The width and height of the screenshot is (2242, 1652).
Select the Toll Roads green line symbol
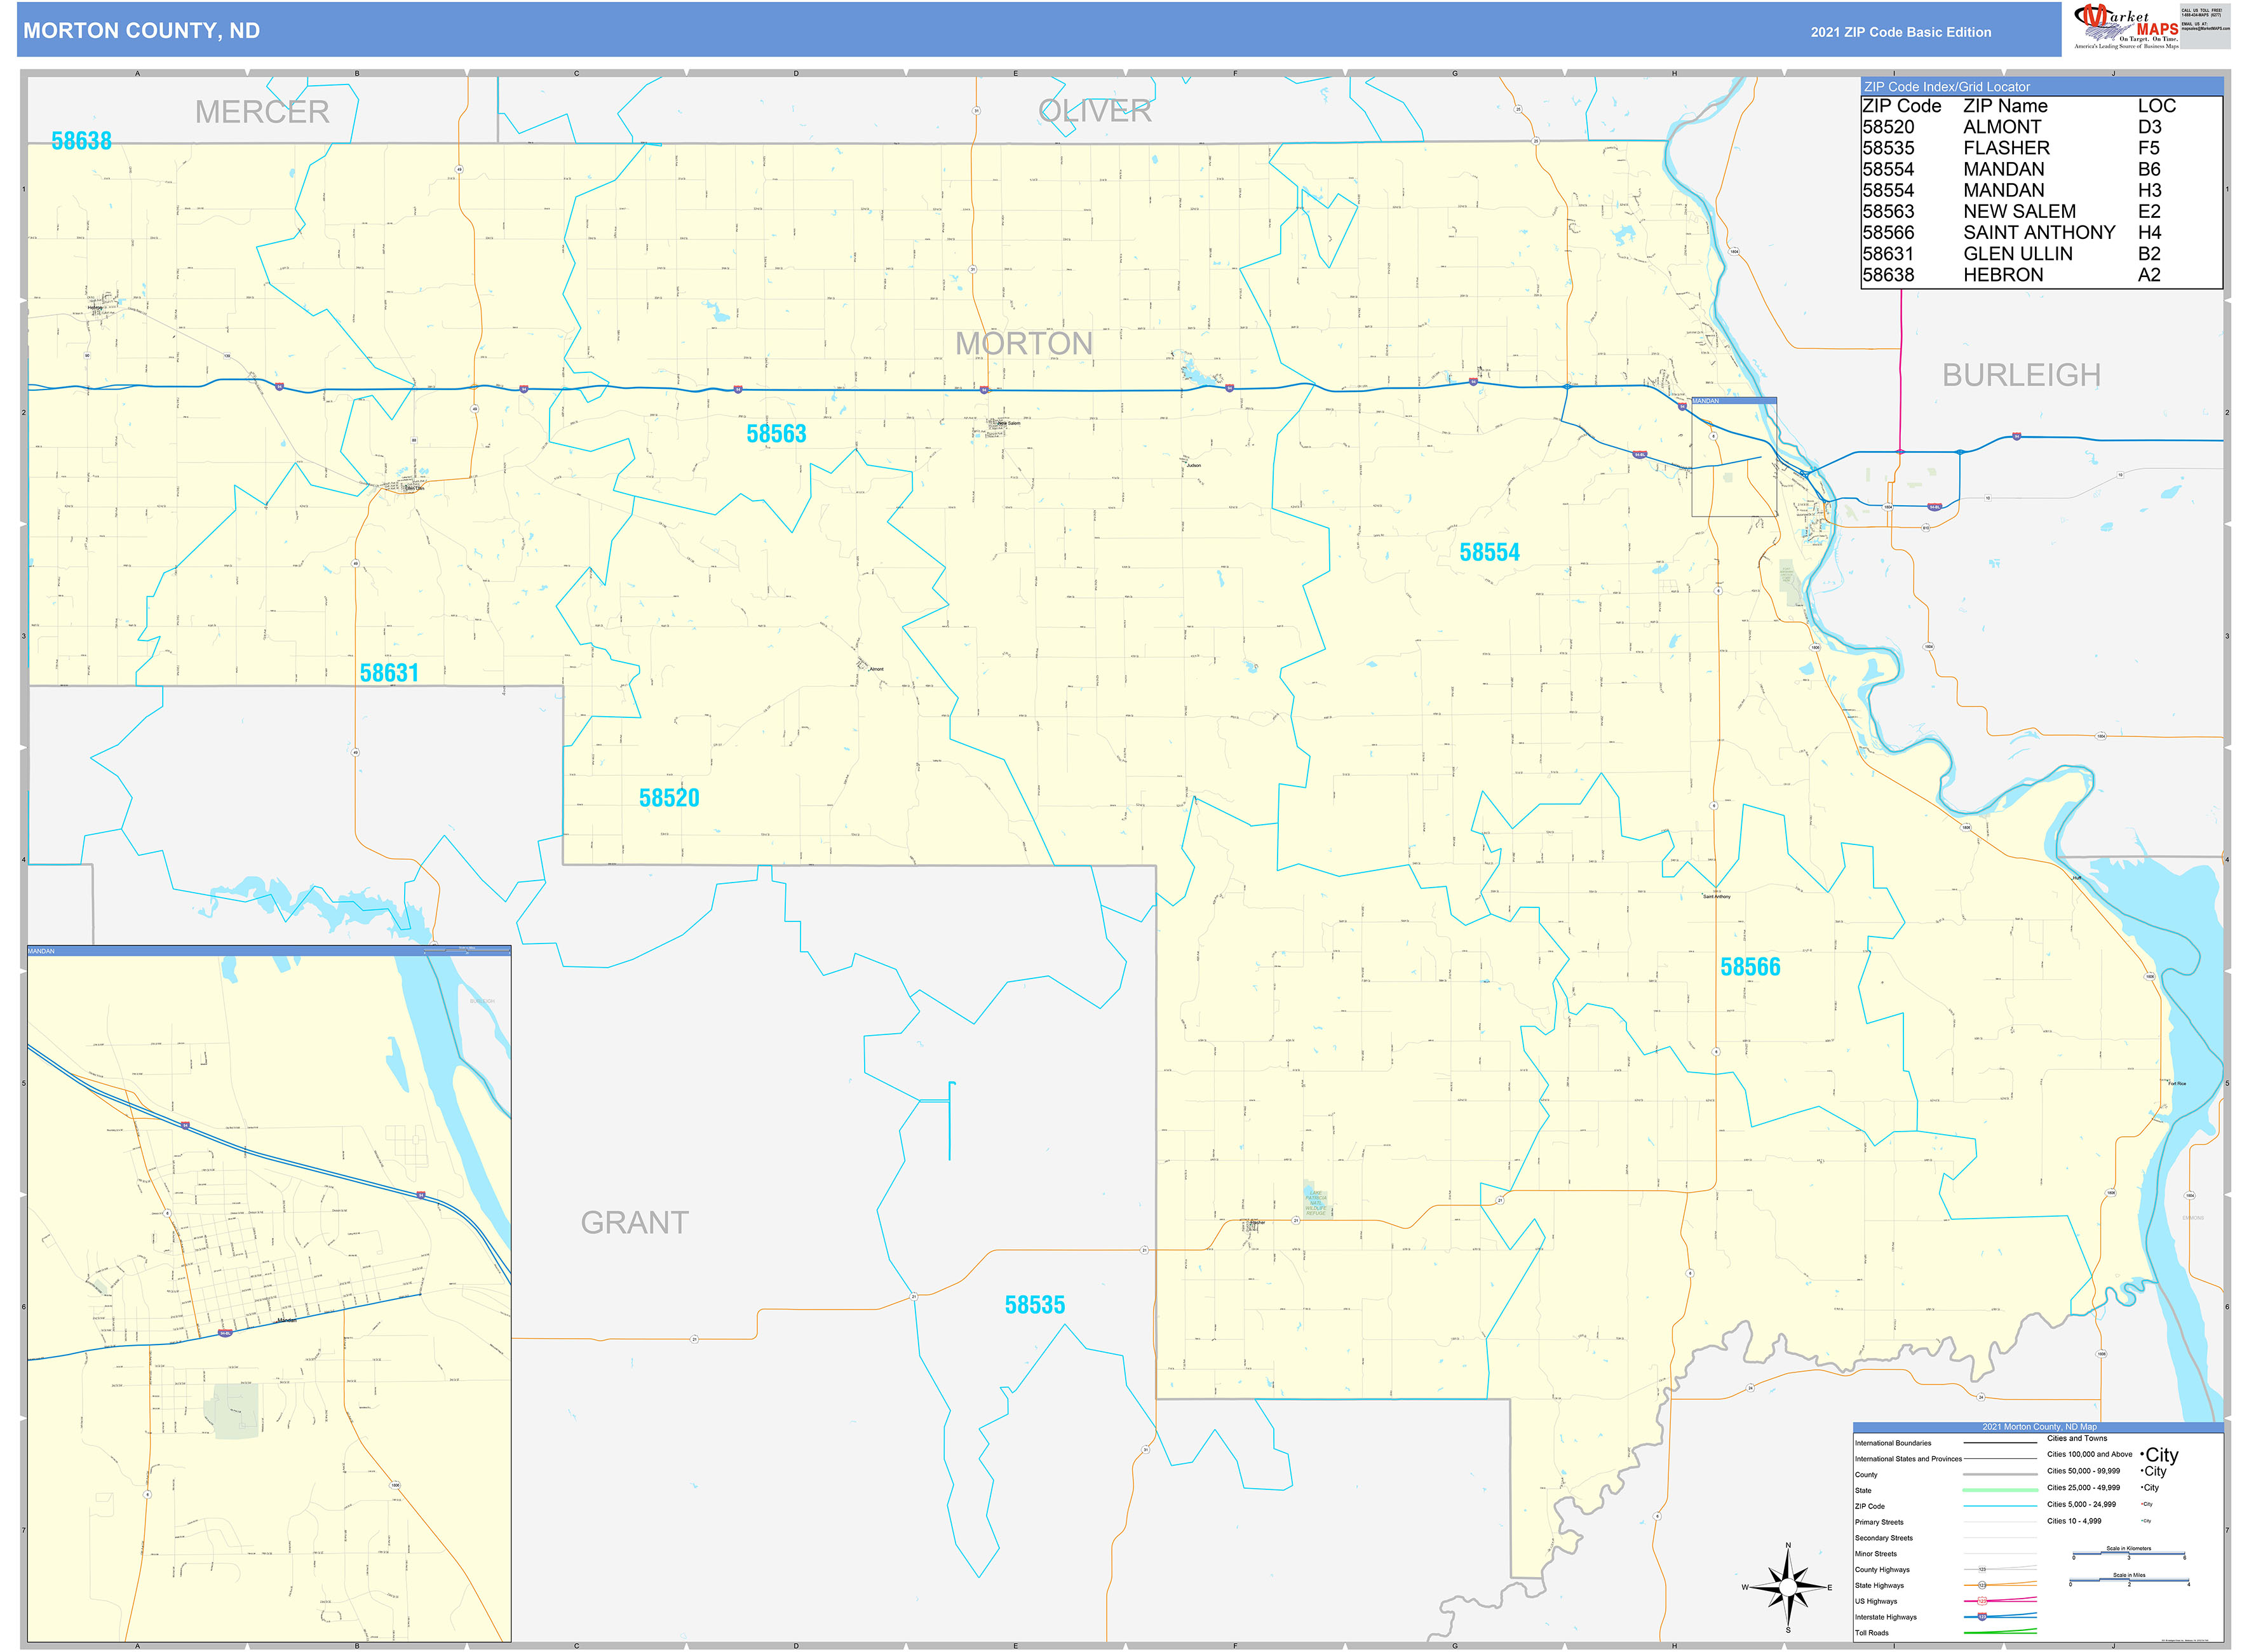(2000, 1632)
